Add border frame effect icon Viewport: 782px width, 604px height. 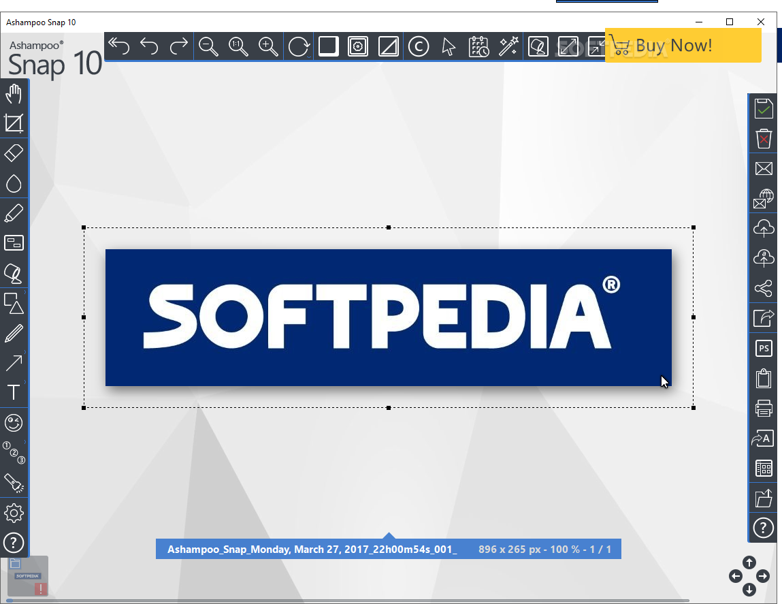[358, 46]
